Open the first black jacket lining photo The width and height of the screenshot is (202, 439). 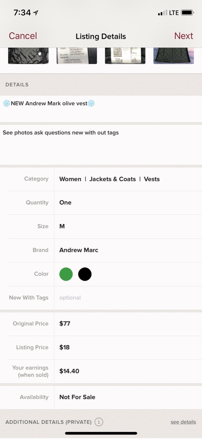pyautogui.click(x=28, y=56)
